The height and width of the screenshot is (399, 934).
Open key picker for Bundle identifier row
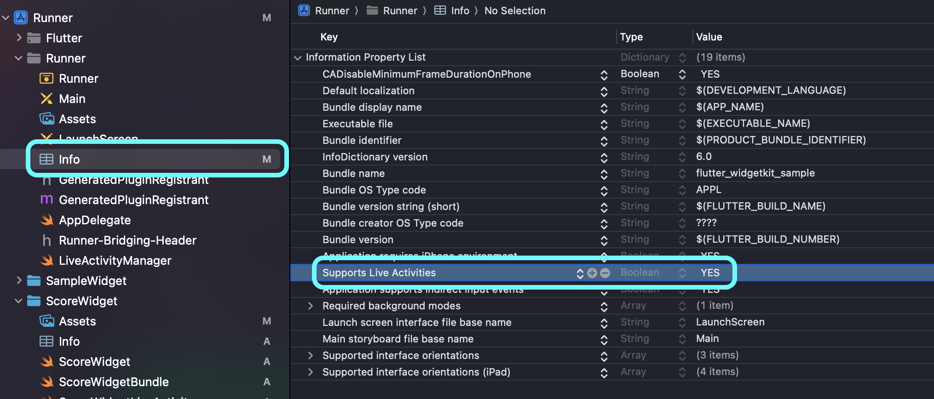[x=604, y=141]
